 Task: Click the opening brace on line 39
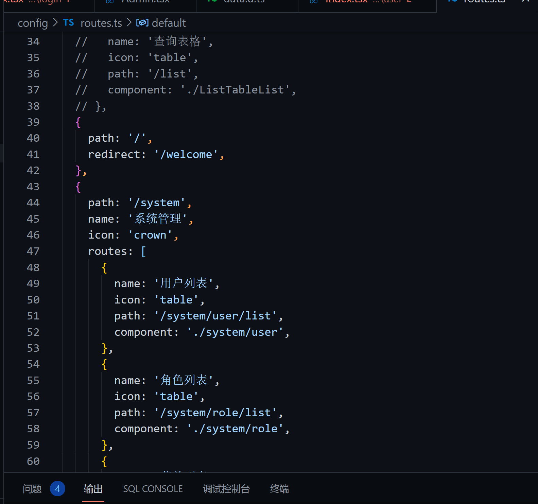click(78, 122)
